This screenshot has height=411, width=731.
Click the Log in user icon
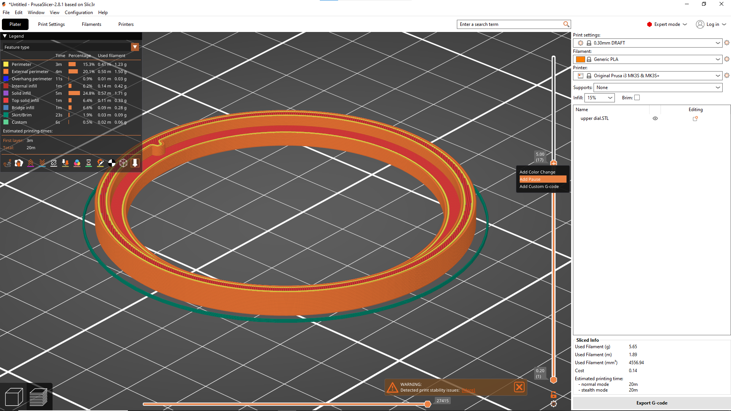700,24
